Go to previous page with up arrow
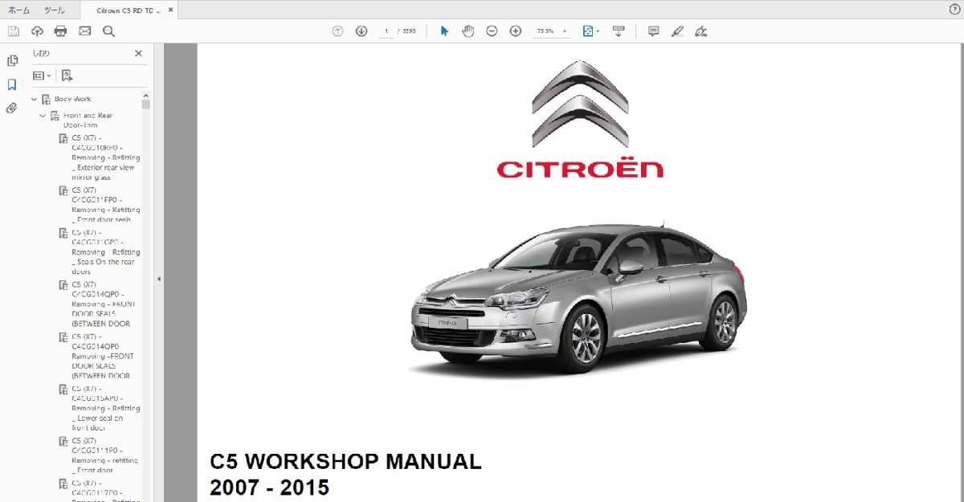Viewport: 964px width, 502px height. pyautogui.click(x=337, y=31)
